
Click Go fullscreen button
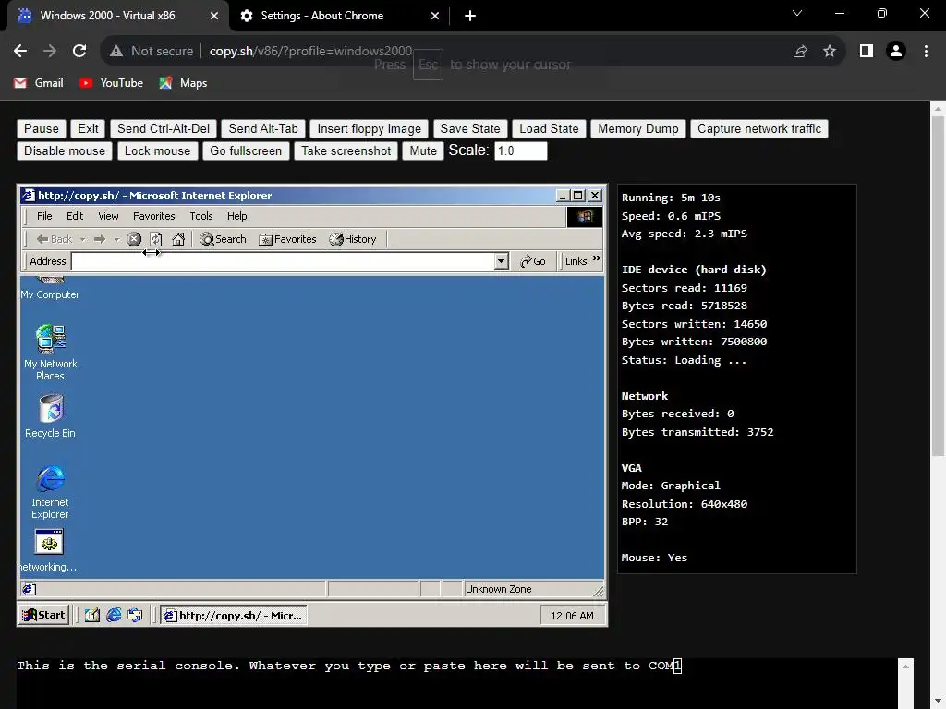(x=246, y=150)
